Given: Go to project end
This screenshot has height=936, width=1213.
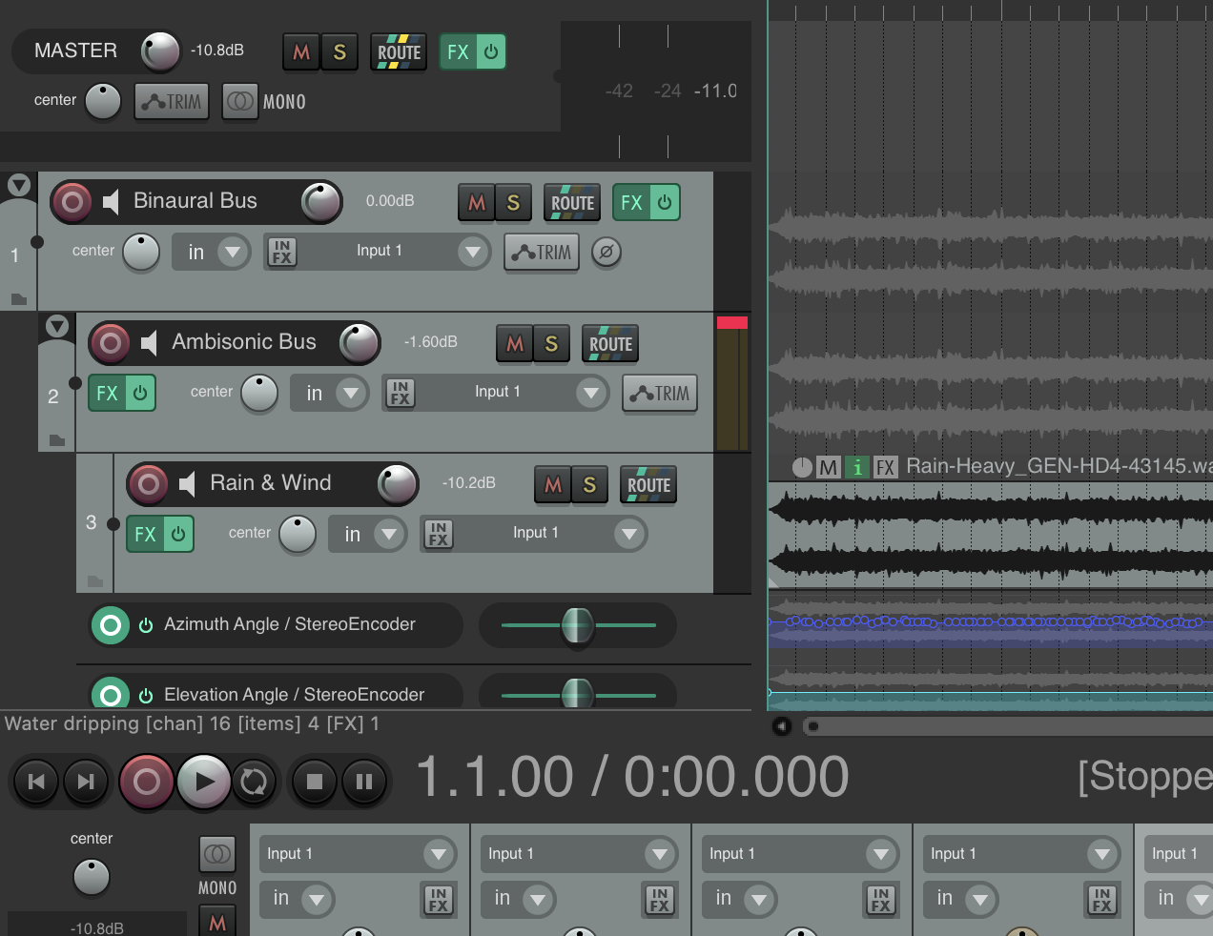Looking at the screenshot, I should (86, 782).
